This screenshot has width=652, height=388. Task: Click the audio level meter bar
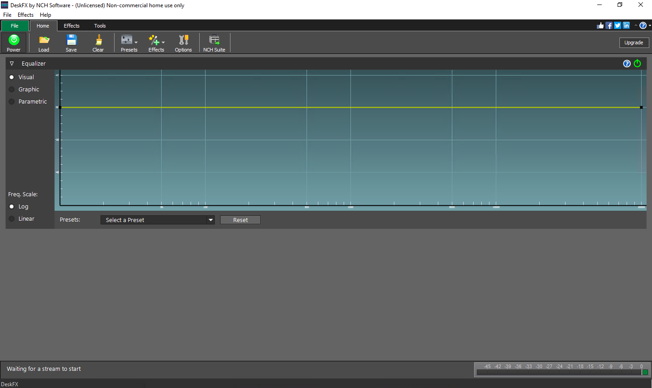click(561, 372)
